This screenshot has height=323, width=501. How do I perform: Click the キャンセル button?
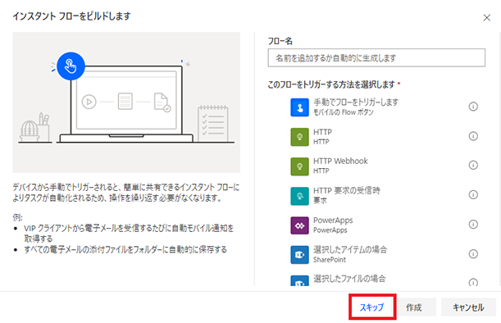click(x=468, y=307)
